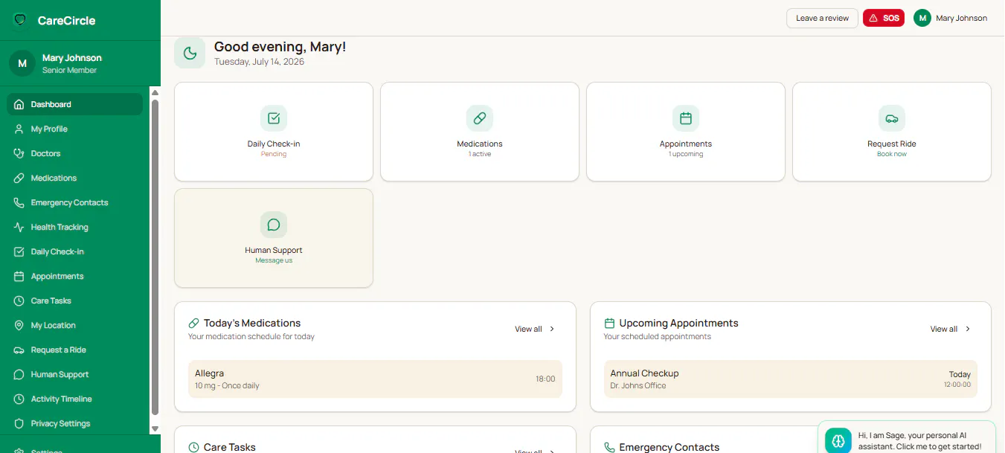
Task: Click the Human Support chat icon in sidebar
Action: pyautogui.click(x=19, y=374)
